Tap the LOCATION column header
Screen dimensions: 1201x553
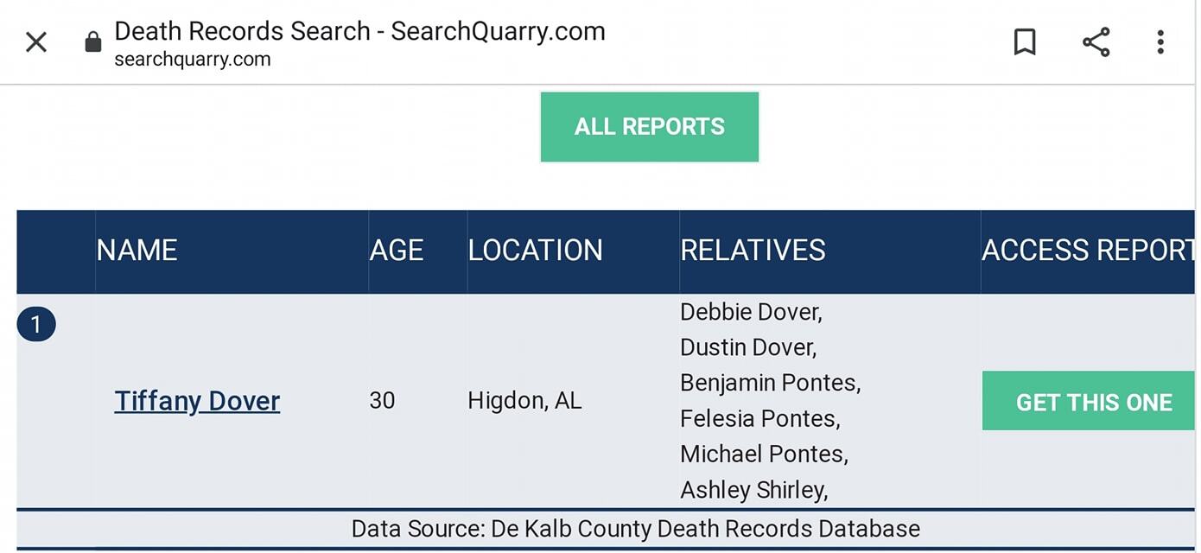pyautogui.click(x=535, y=251)
